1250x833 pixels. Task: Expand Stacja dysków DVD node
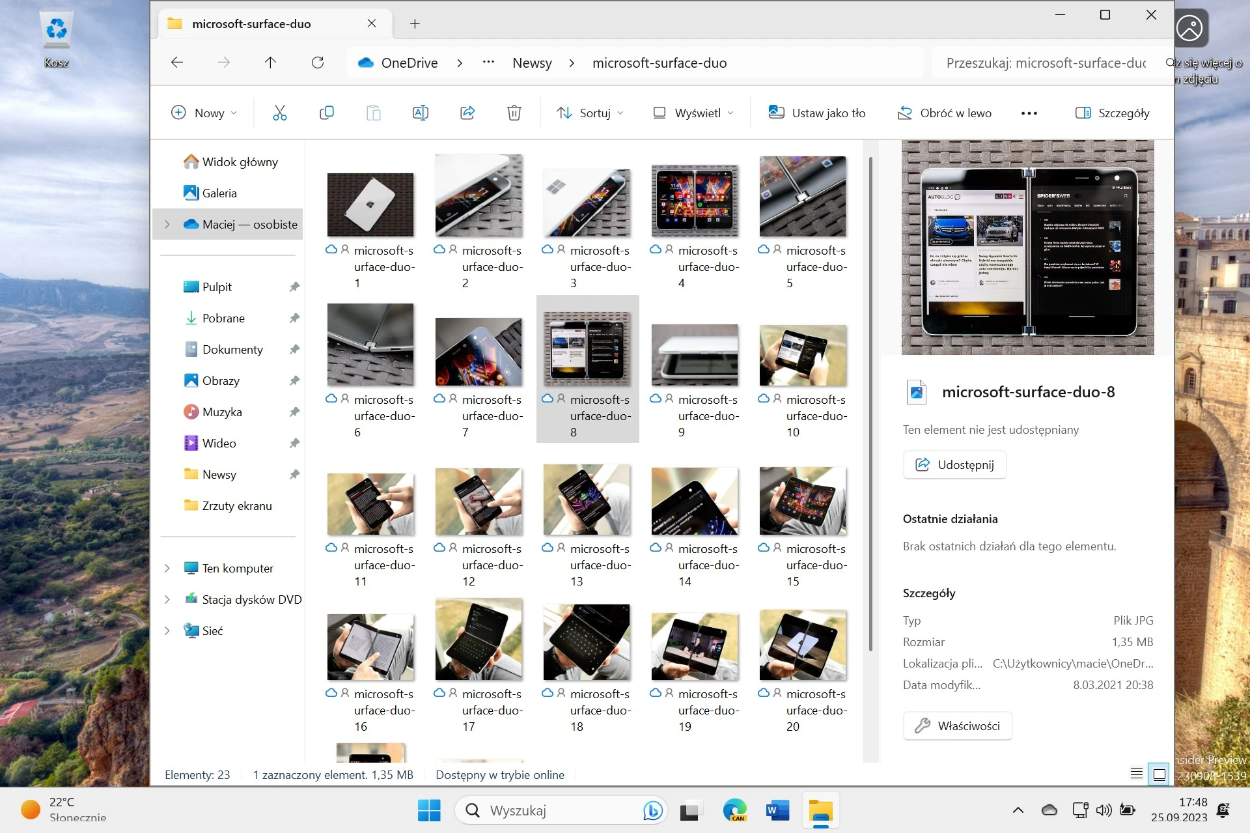click(167, 599)
